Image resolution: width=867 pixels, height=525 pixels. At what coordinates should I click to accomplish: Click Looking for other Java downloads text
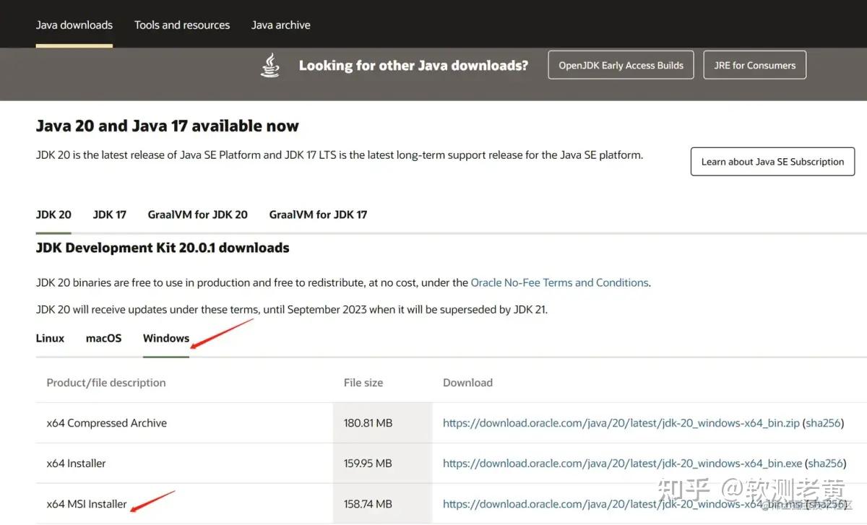coord(413,66)
